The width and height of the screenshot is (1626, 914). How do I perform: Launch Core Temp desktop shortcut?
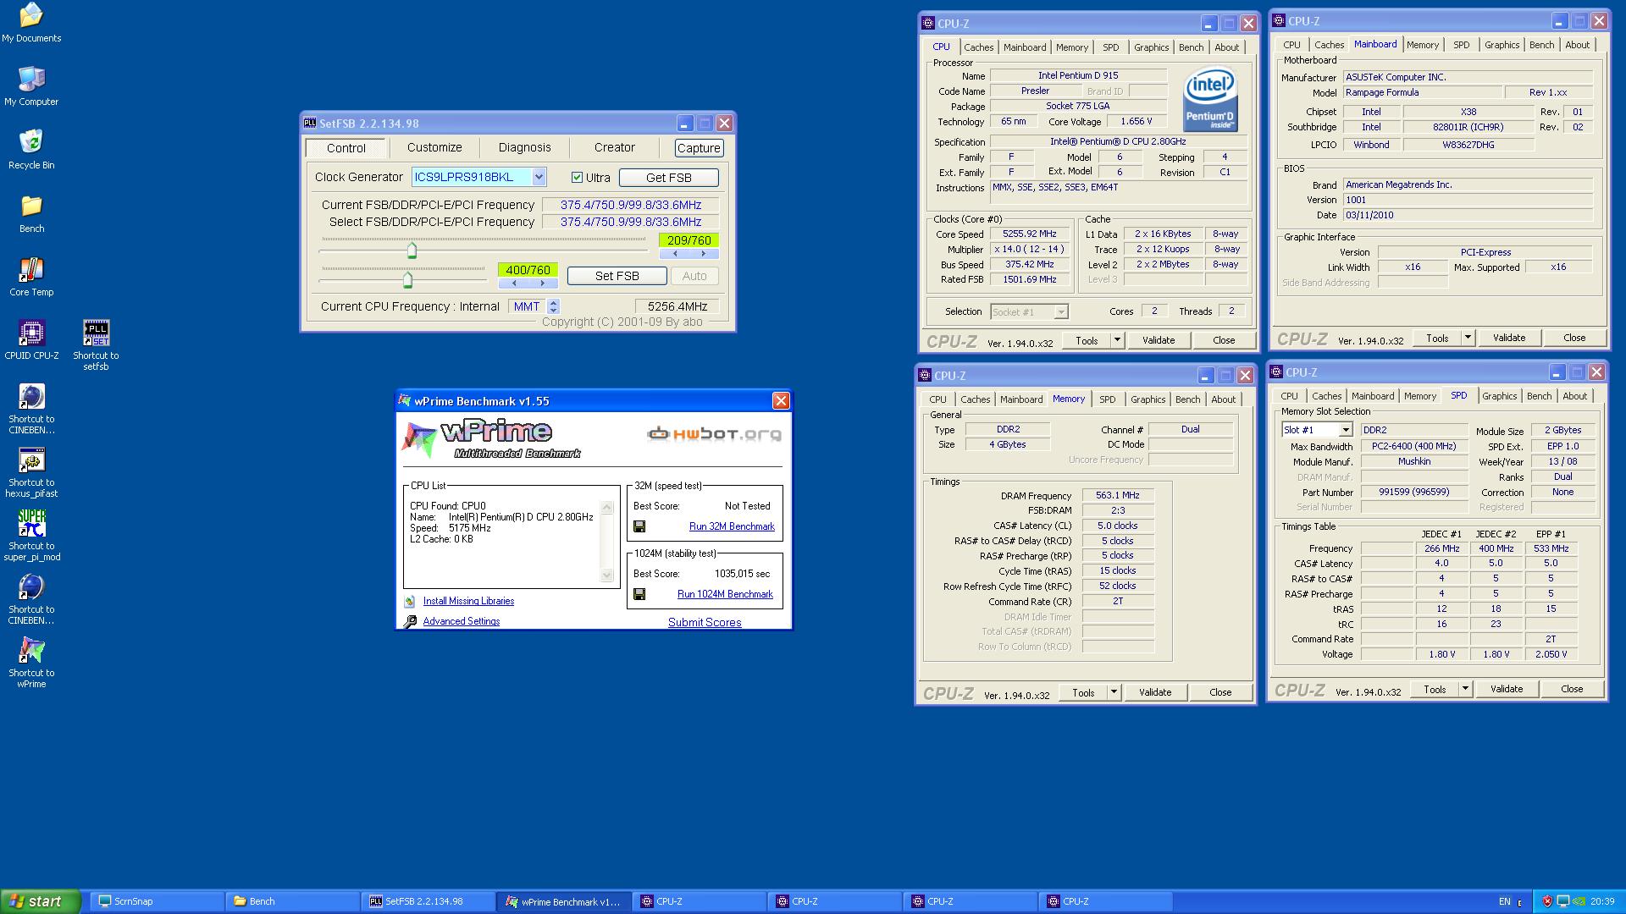(x=31, y=277)
